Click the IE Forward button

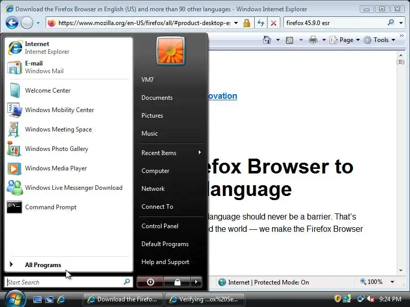tap(27, 23)
